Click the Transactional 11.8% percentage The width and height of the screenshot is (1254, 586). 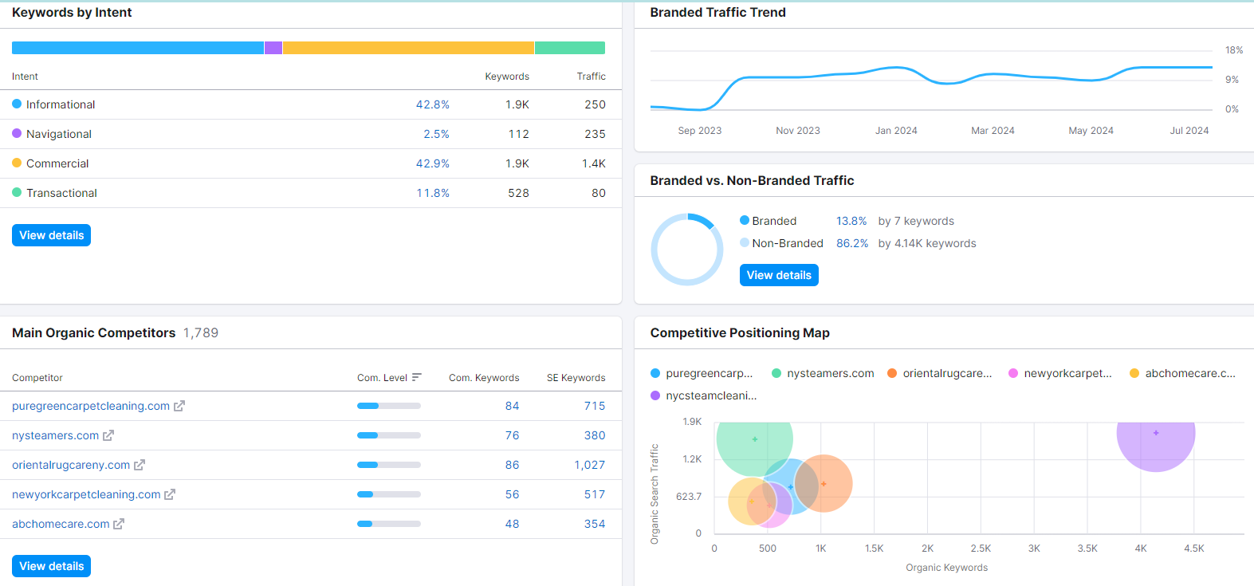[433, 193]
